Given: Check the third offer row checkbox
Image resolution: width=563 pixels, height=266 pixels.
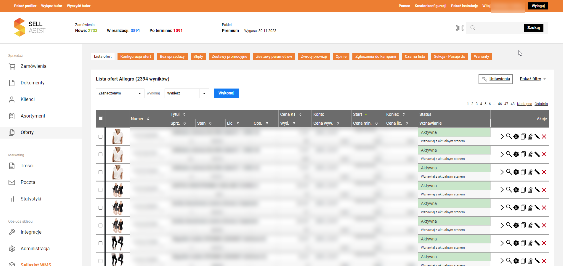Looking at the screenshot, I should (x=100, y=172).
